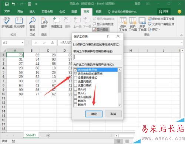Select the Sheet1 tab
185x144 pixels.
click(31, 135)
